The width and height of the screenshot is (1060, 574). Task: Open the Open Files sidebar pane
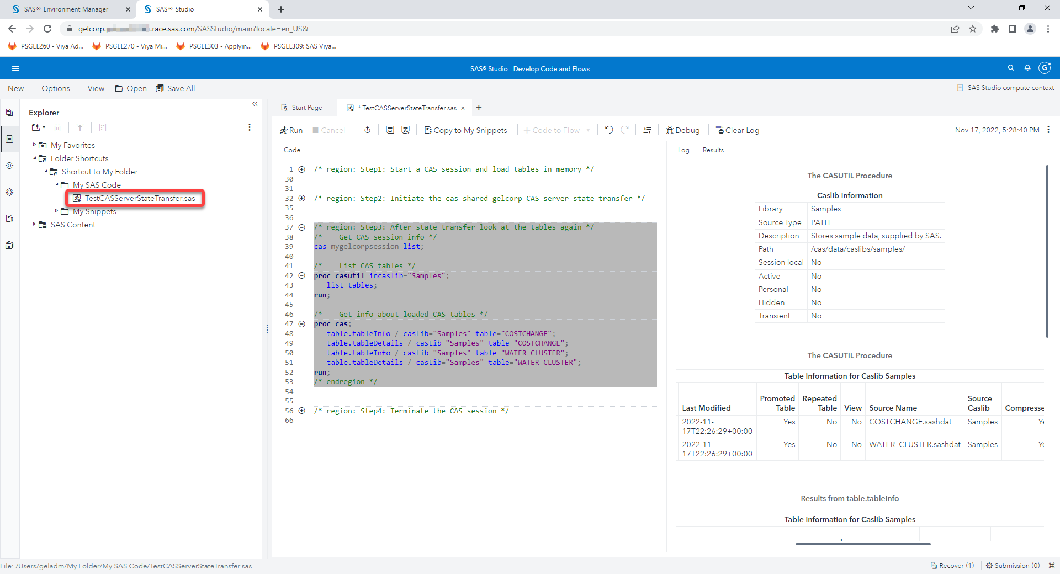9,113
